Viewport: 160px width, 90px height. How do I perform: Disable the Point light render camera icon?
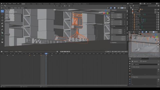158,24
